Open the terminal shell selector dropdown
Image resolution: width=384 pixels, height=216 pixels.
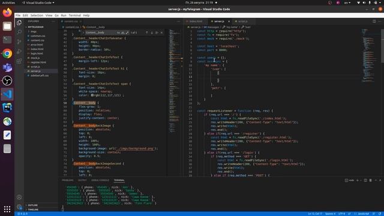tap(361, 180)
